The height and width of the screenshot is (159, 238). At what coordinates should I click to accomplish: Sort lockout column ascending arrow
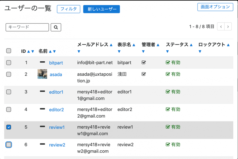(x=228, y=45)
